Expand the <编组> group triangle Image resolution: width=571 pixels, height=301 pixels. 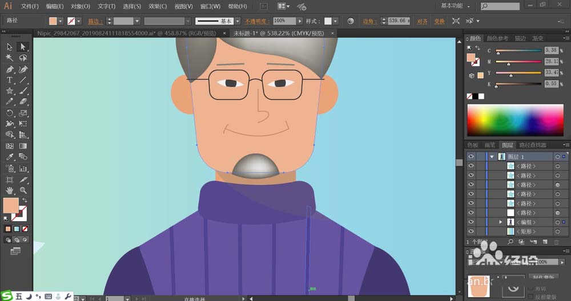point(501,222)
